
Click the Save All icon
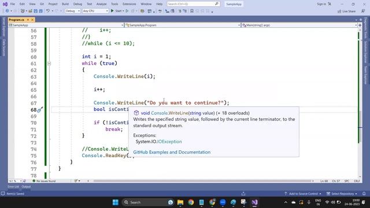tap(40, 11)
